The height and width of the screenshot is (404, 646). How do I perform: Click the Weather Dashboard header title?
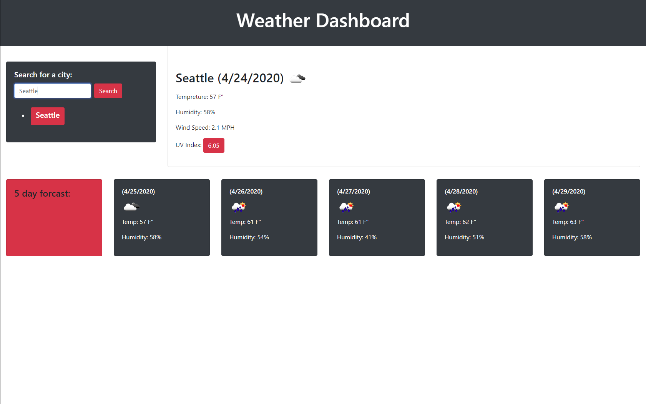point(323,20)
